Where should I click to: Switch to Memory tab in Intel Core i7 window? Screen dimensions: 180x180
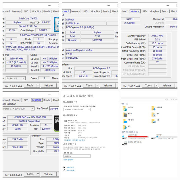tap(16, 11)
